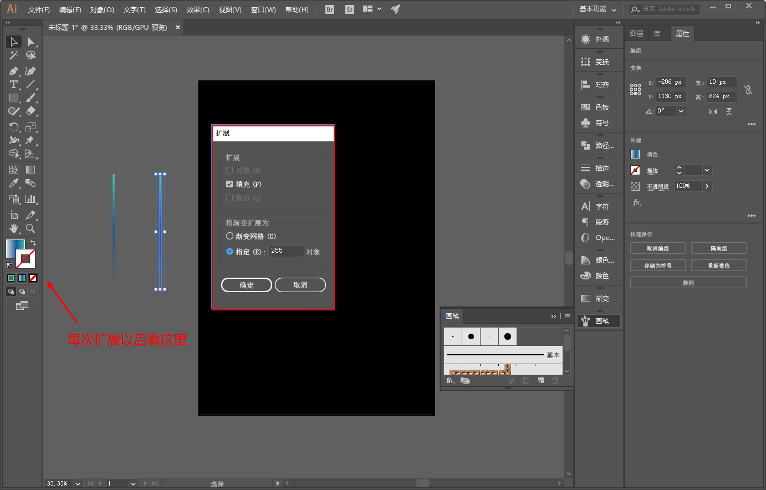Open the 色板 (Swatches) panel icon
The width and height of the screenshot is (766, 490).
585,107
